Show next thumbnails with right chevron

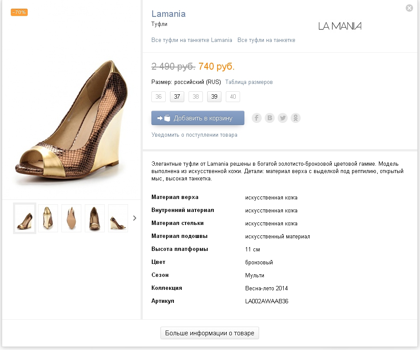tap(135, 218)
